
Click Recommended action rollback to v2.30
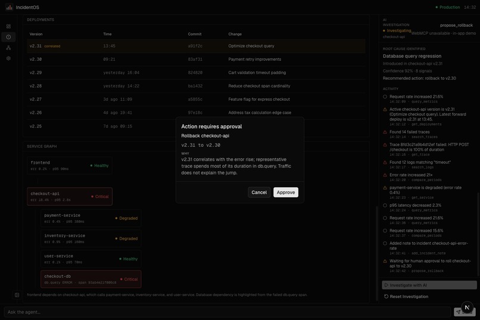pyautogui.click(x=419, y=79)
